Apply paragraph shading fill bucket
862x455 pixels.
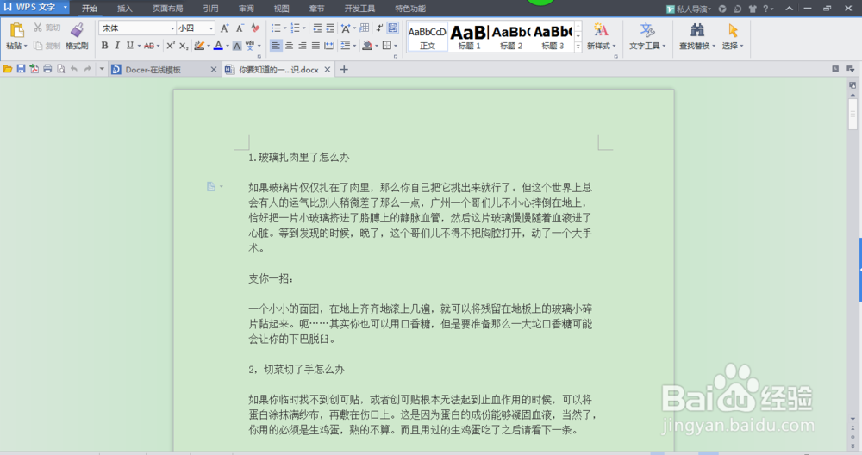coord(367,46)
